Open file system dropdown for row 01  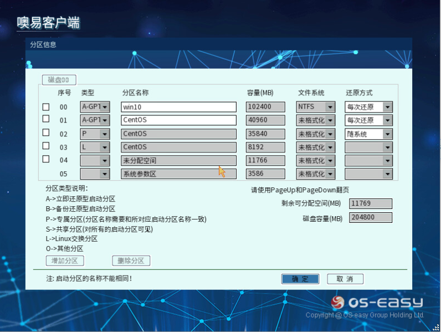coord(330,120)
